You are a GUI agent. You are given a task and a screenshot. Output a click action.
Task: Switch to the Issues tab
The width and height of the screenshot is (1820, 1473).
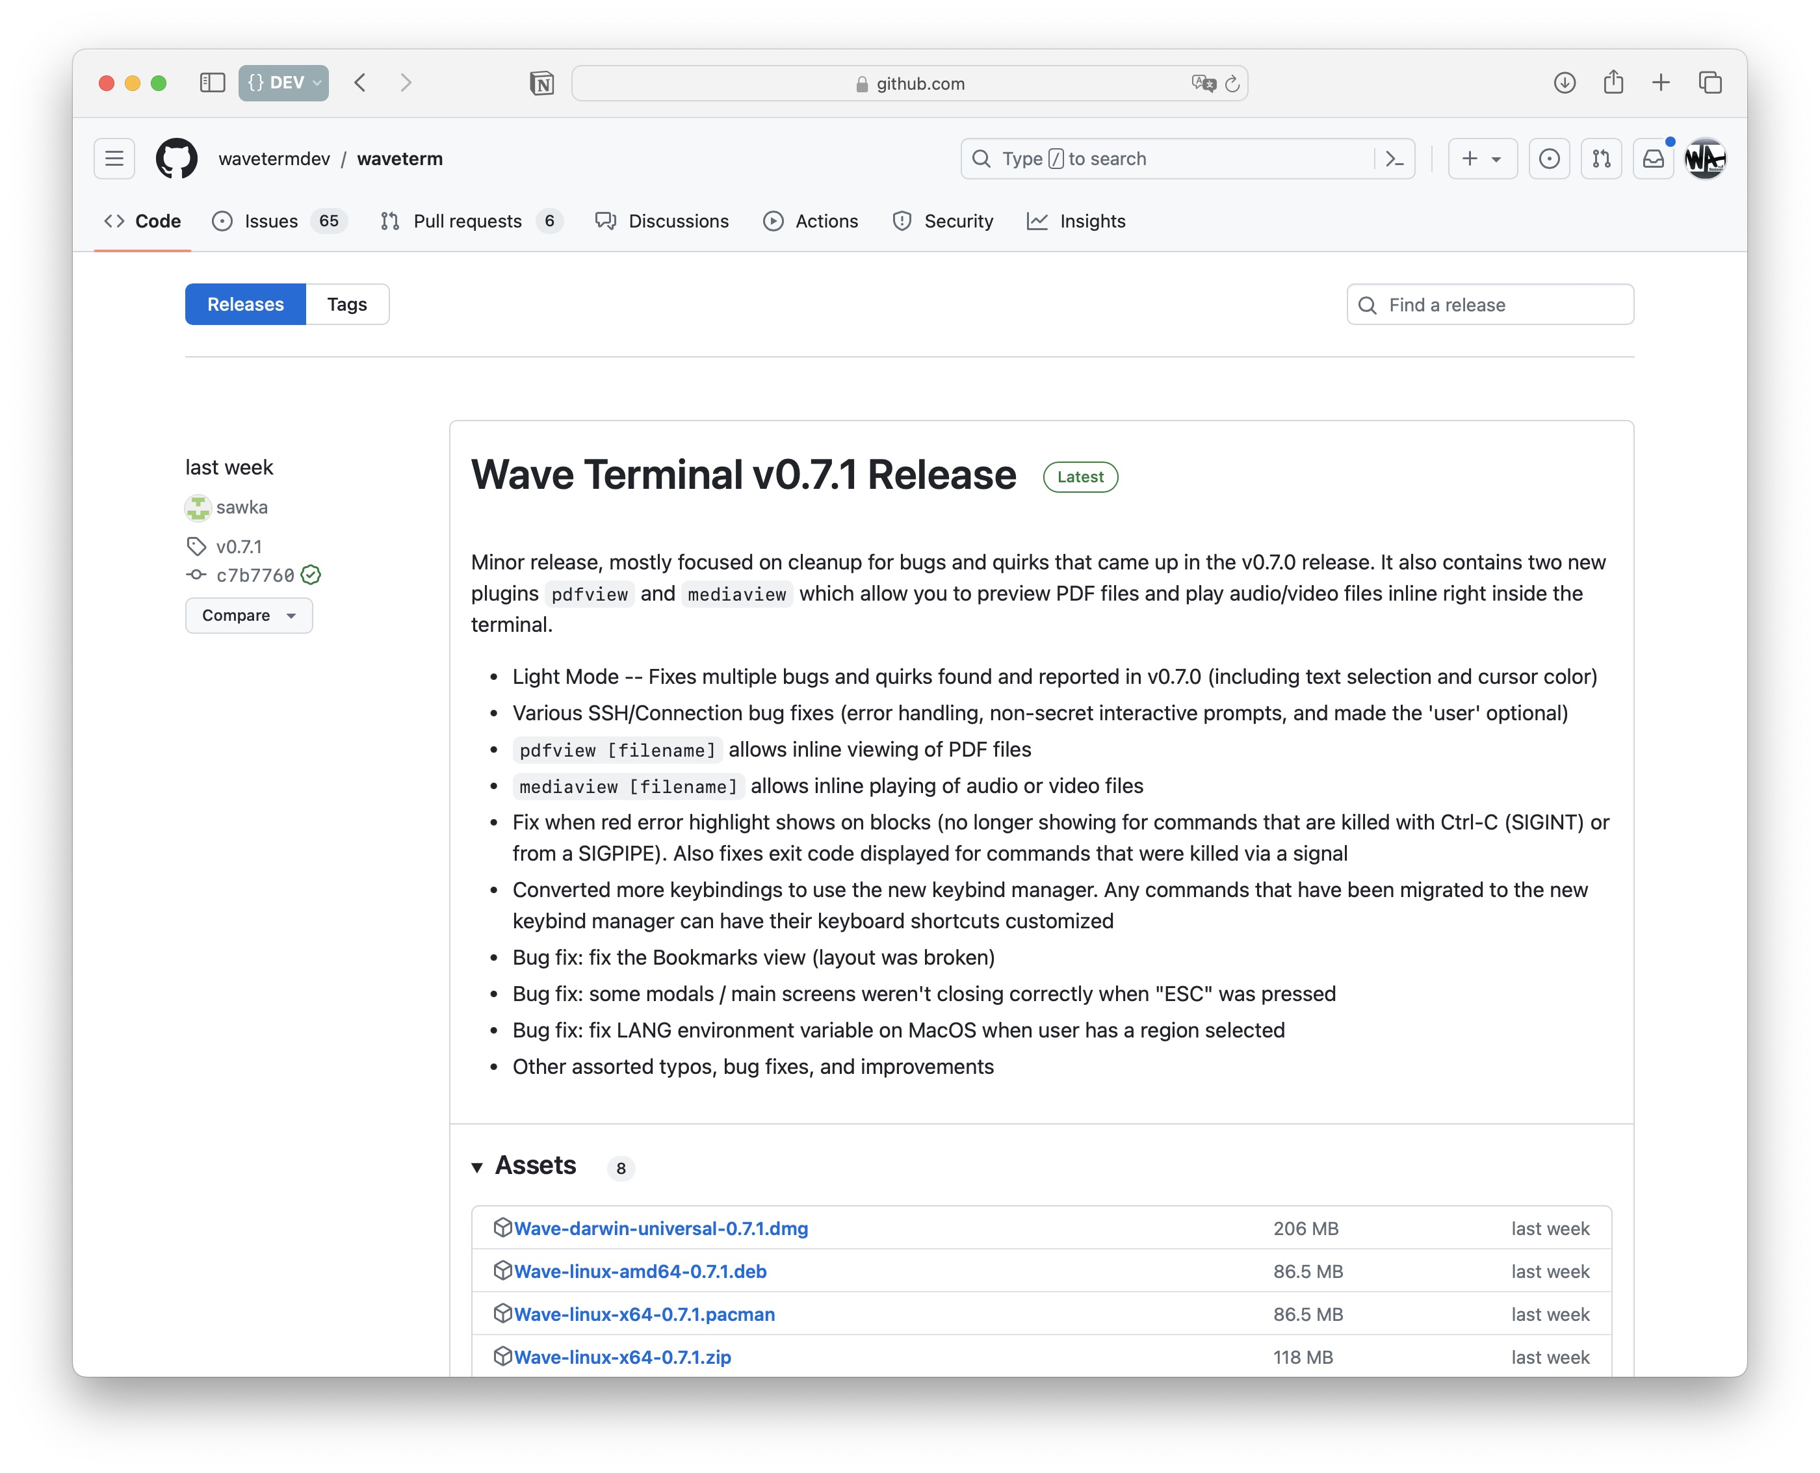pyautogui.click(x=279, y=222)
